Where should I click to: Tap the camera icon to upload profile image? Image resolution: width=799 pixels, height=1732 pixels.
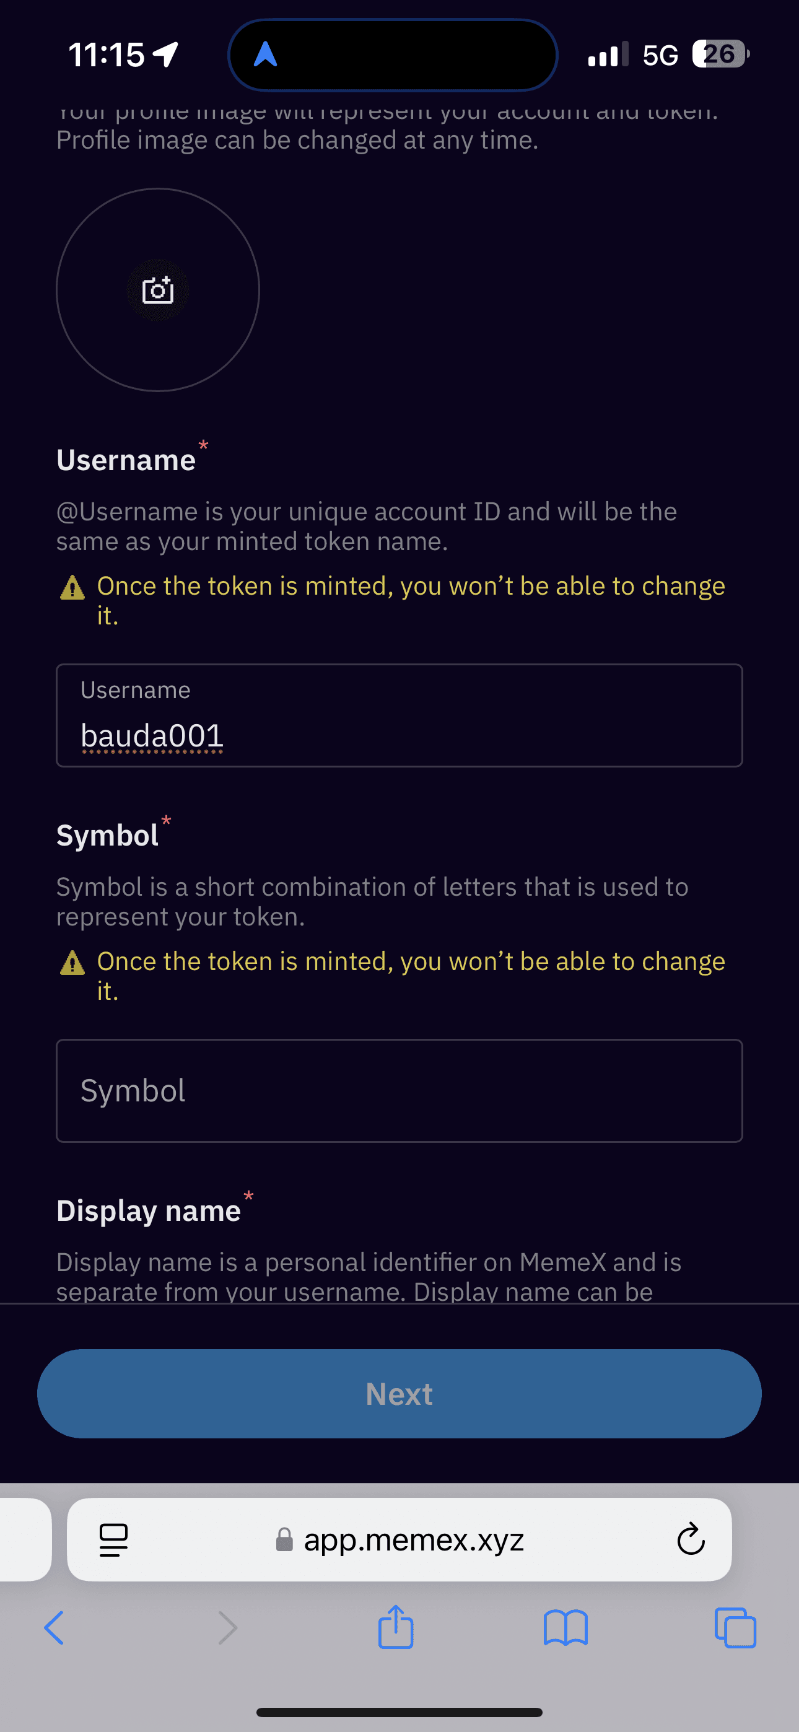157,290
